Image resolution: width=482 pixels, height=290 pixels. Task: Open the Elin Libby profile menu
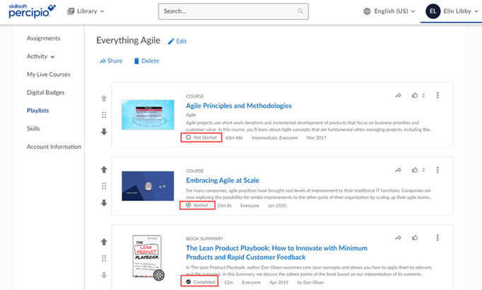click(x=452, y=11)
